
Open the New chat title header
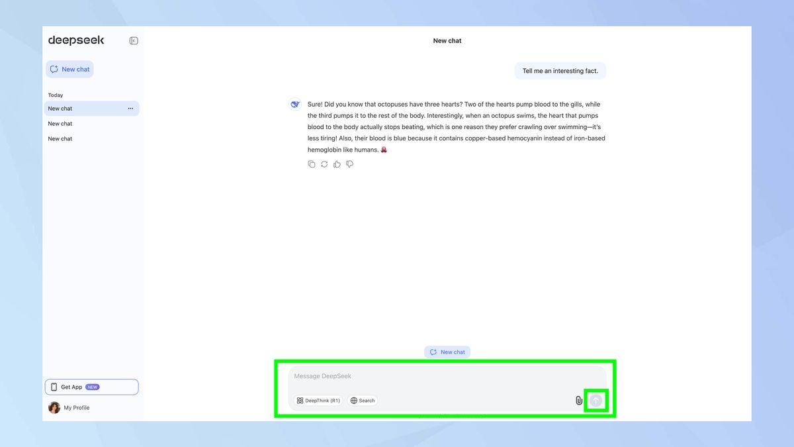447,40
